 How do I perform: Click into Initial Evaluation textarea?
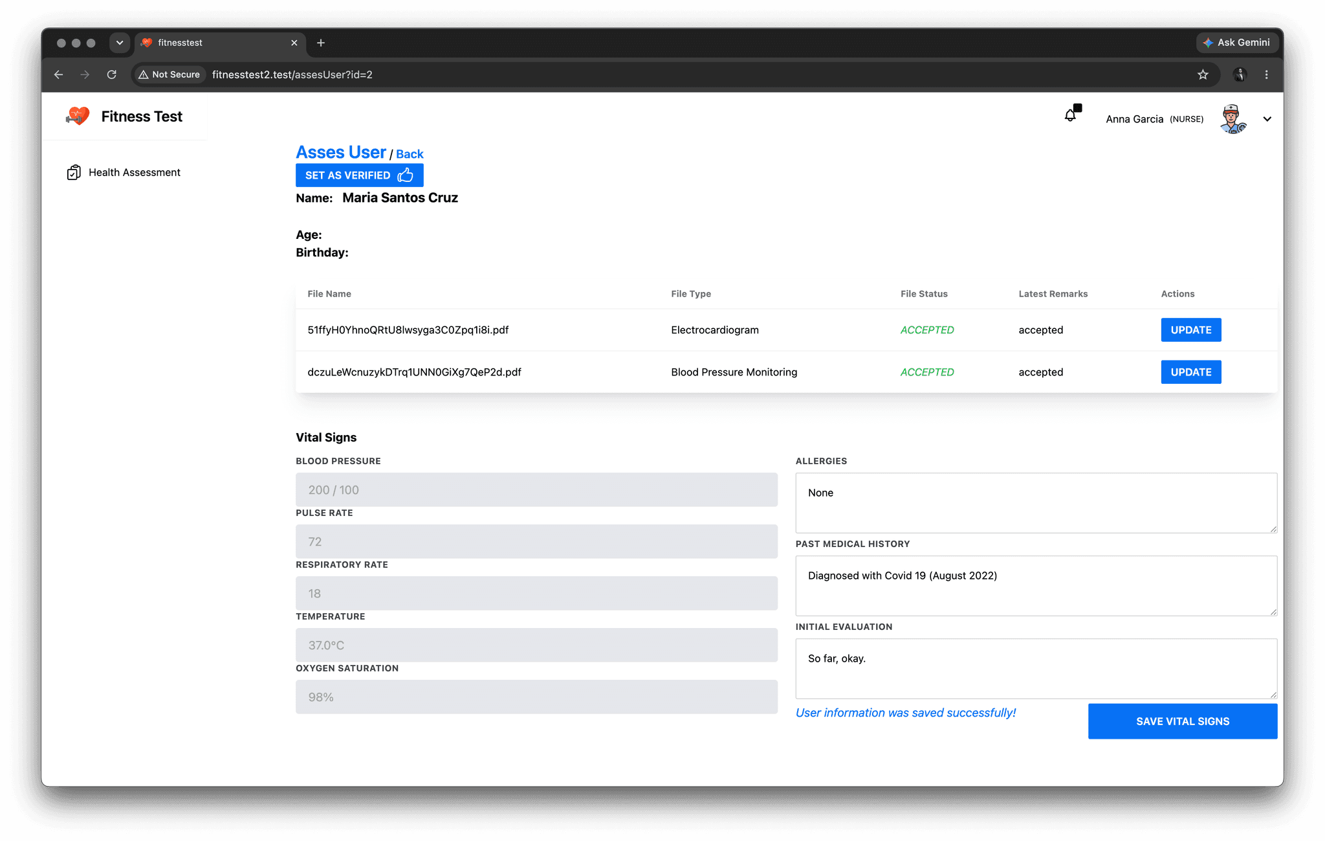coord(1036,669)
